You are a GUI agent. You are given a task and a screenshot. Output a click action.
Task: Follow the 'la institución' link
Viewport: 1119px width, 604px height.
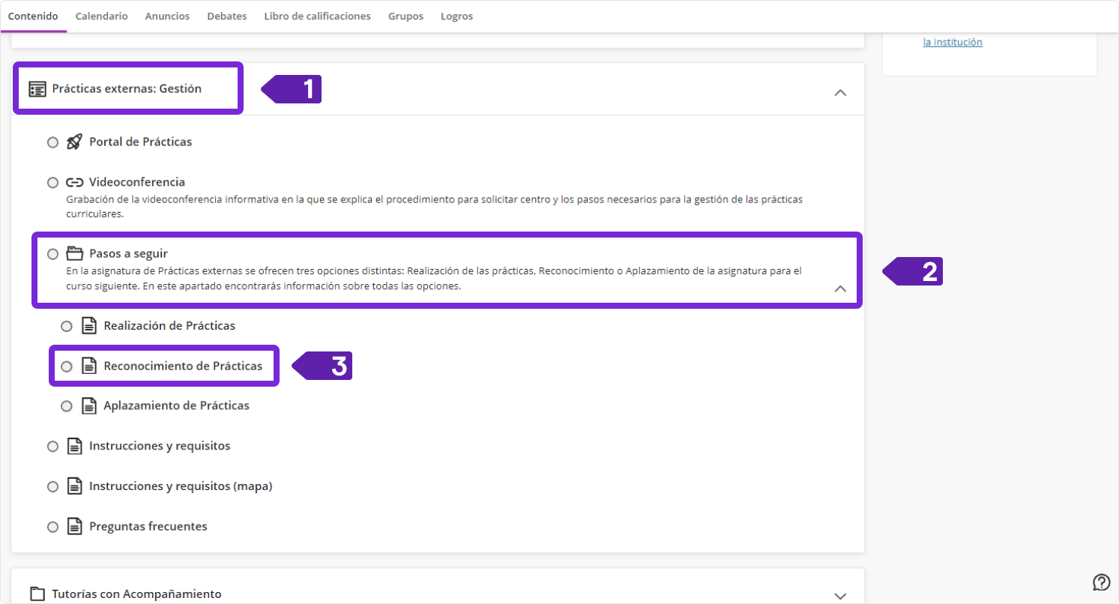point(952,42)
